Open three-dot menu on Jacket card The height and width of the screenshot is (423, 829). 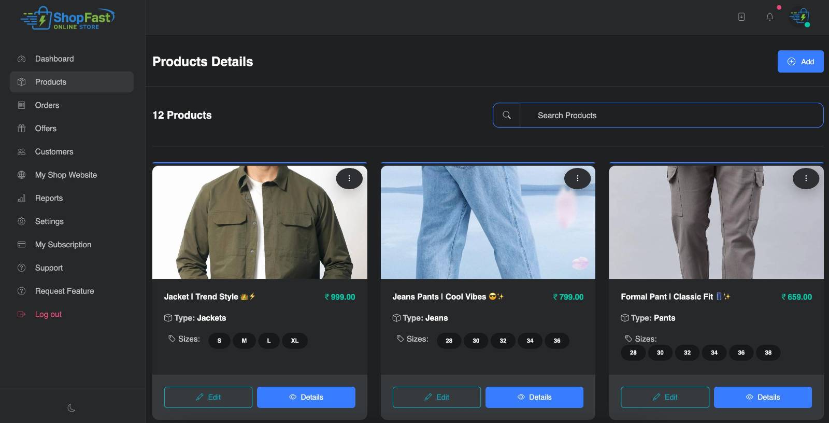pos(349,178)
